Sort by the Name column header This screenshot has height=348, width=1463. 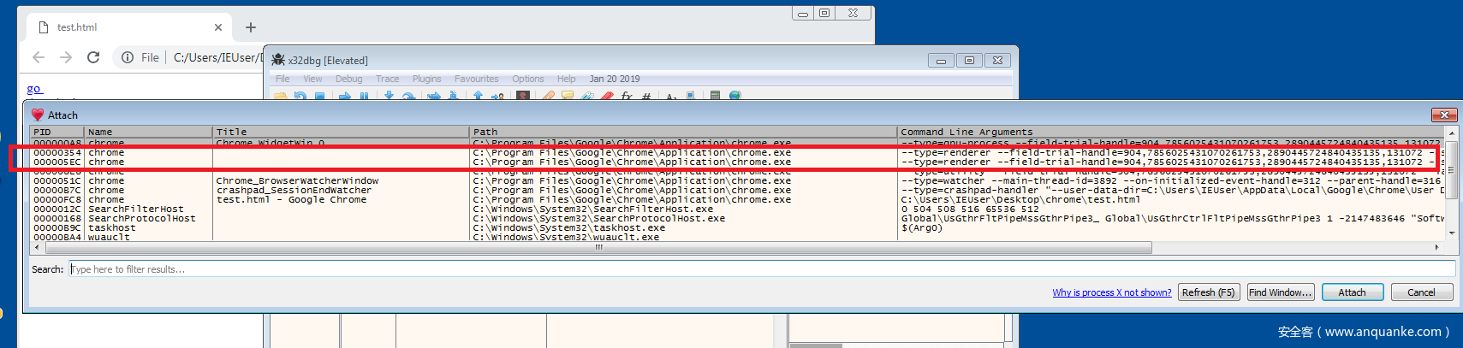[149, 132]
